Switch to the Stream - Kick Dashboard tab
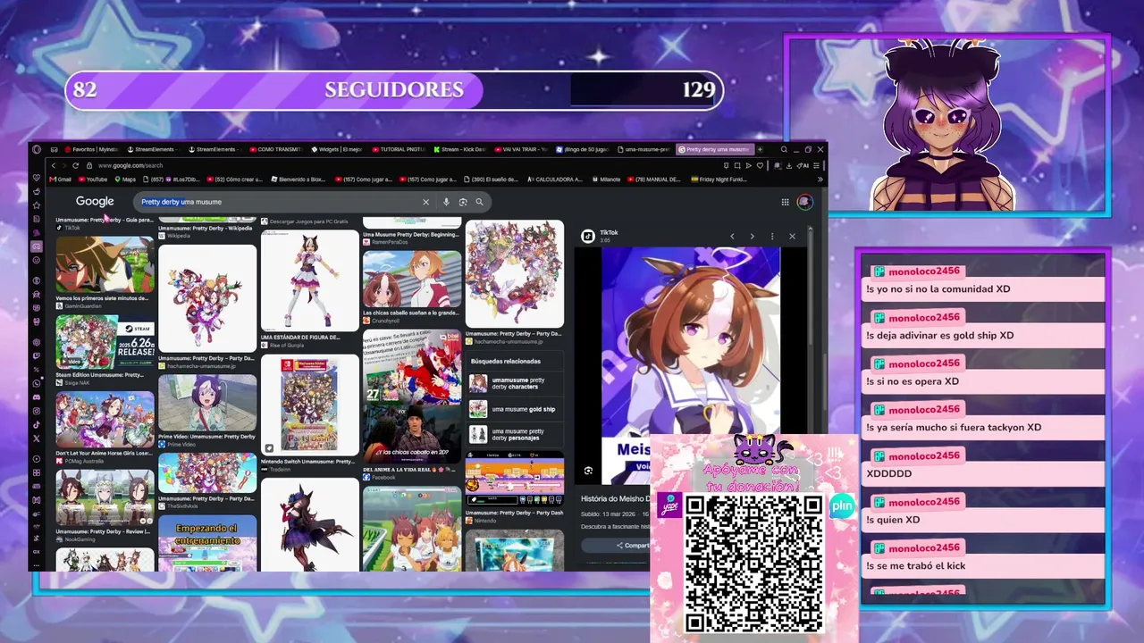Screen dimensions: 1144x643 click(x=460, y=149)
